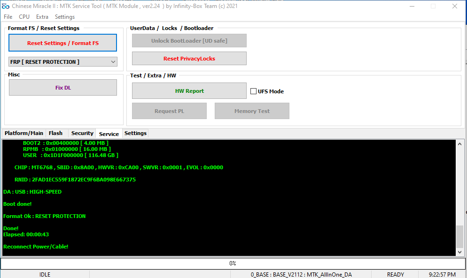Click Reset Settings / Format FS button
The height and width of the screenshot is (278, 467).
pyautogui.click(x=63, y=43)
